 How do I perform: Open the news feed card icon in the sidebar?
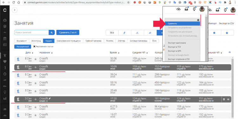tap(5, 45)
